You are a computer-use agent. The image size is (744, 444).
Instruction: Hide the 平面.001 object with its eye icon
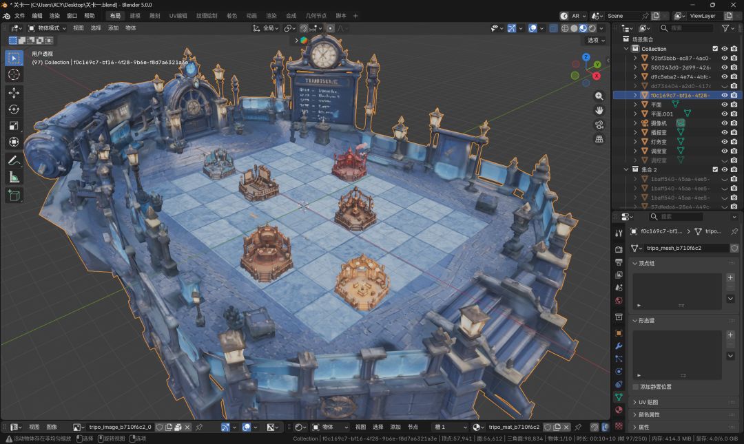pyautogui.click(x=725, y=114)
